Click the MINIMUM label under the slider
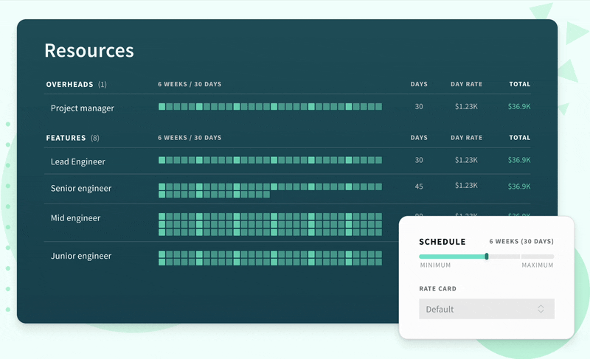590x359 pixels. click(435, 265)
